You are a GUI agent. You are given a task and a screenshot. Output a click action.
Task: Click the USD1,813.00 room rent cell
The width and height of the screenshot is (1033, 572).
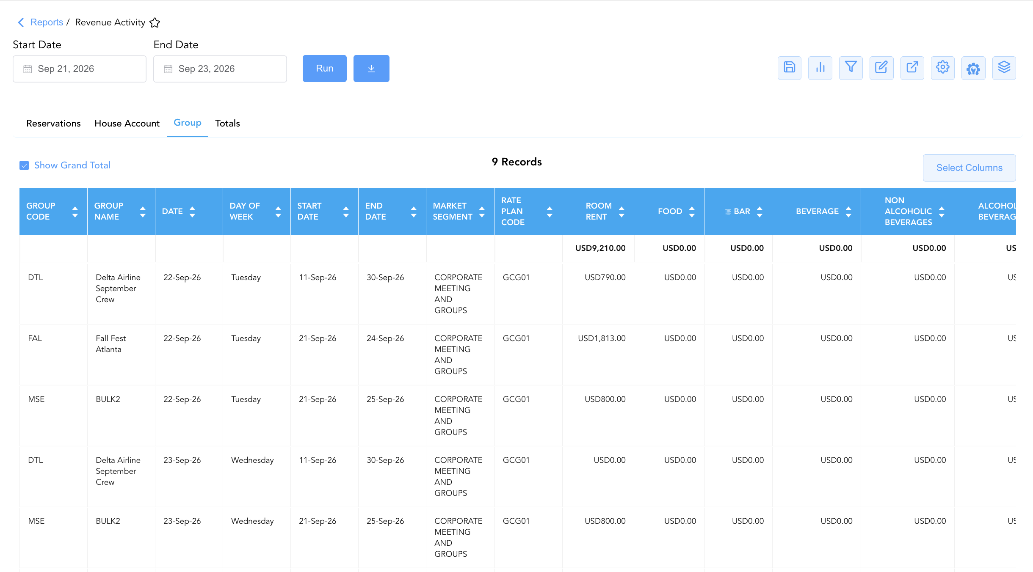point(602,338)
